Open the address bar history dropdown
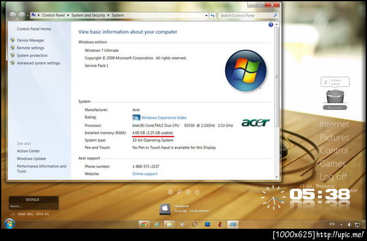 click(206, 15)
